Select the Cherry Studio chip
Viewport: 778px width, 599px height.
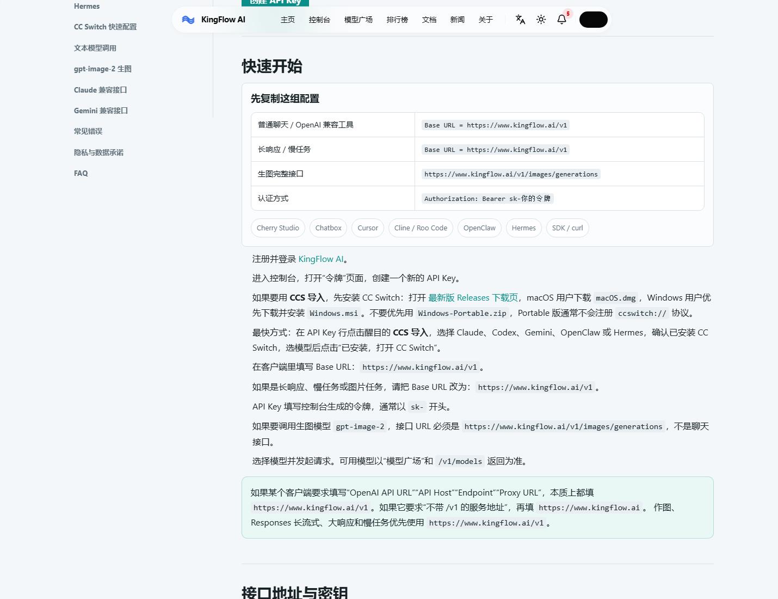(278, 228)
